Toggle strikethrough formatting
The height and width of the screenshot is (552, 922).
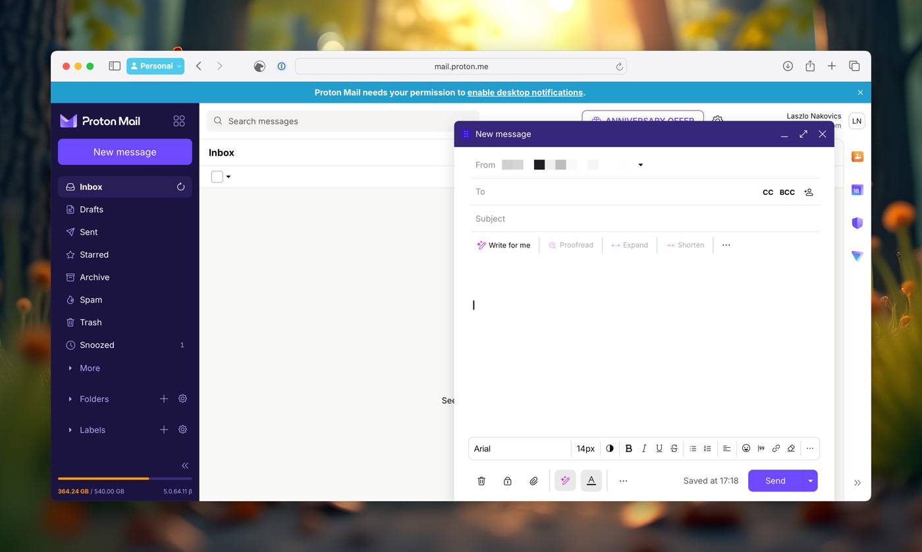pos(674,449)
